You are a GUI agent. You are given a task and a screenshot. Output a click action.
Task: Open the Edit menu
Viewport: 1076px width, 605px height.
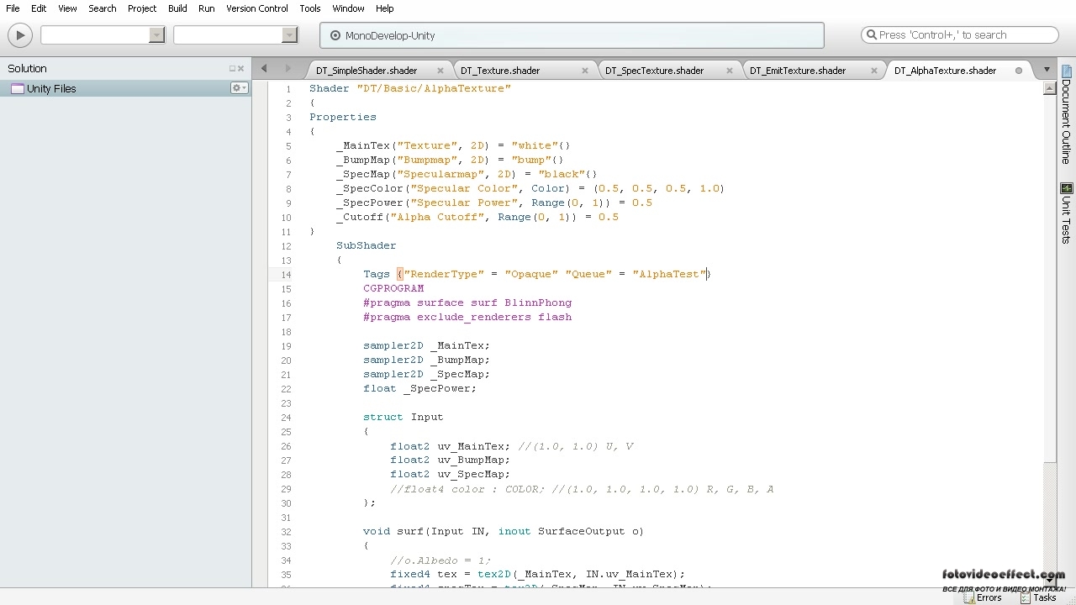pyautogui.click(x=39, y=8)
